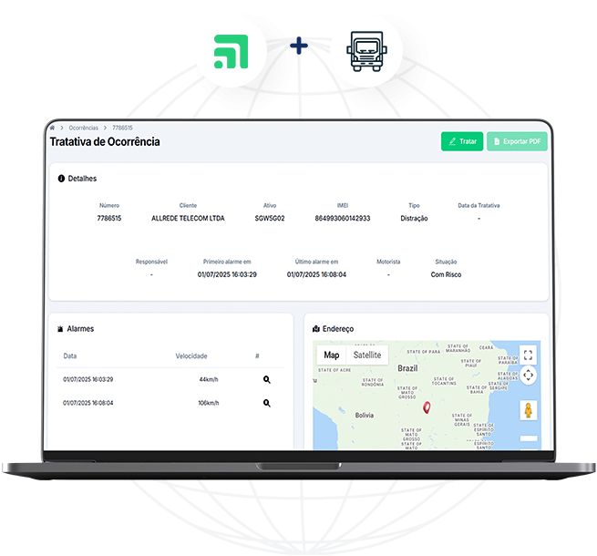Click the Velocidade column header
The width and height of the screenshot is (597, 556).
tap(191, 356)
